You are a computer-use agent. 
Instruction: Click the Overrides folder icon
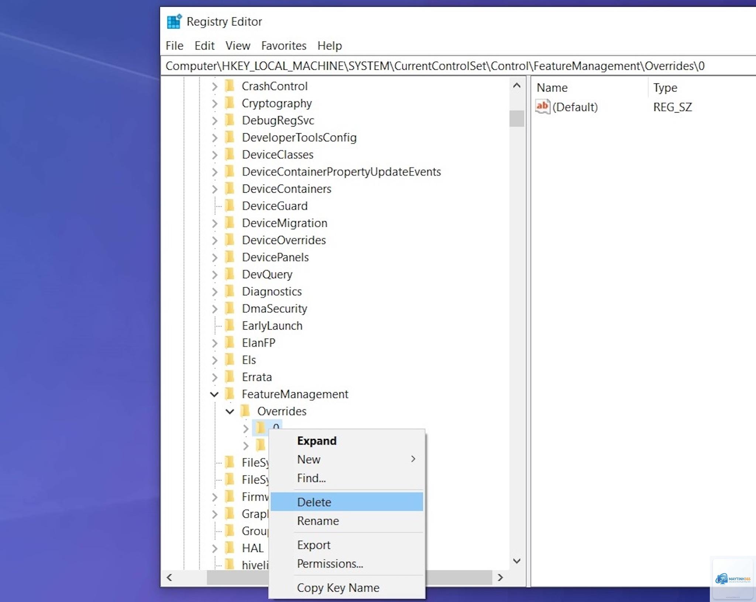click(x=245, y=411)
